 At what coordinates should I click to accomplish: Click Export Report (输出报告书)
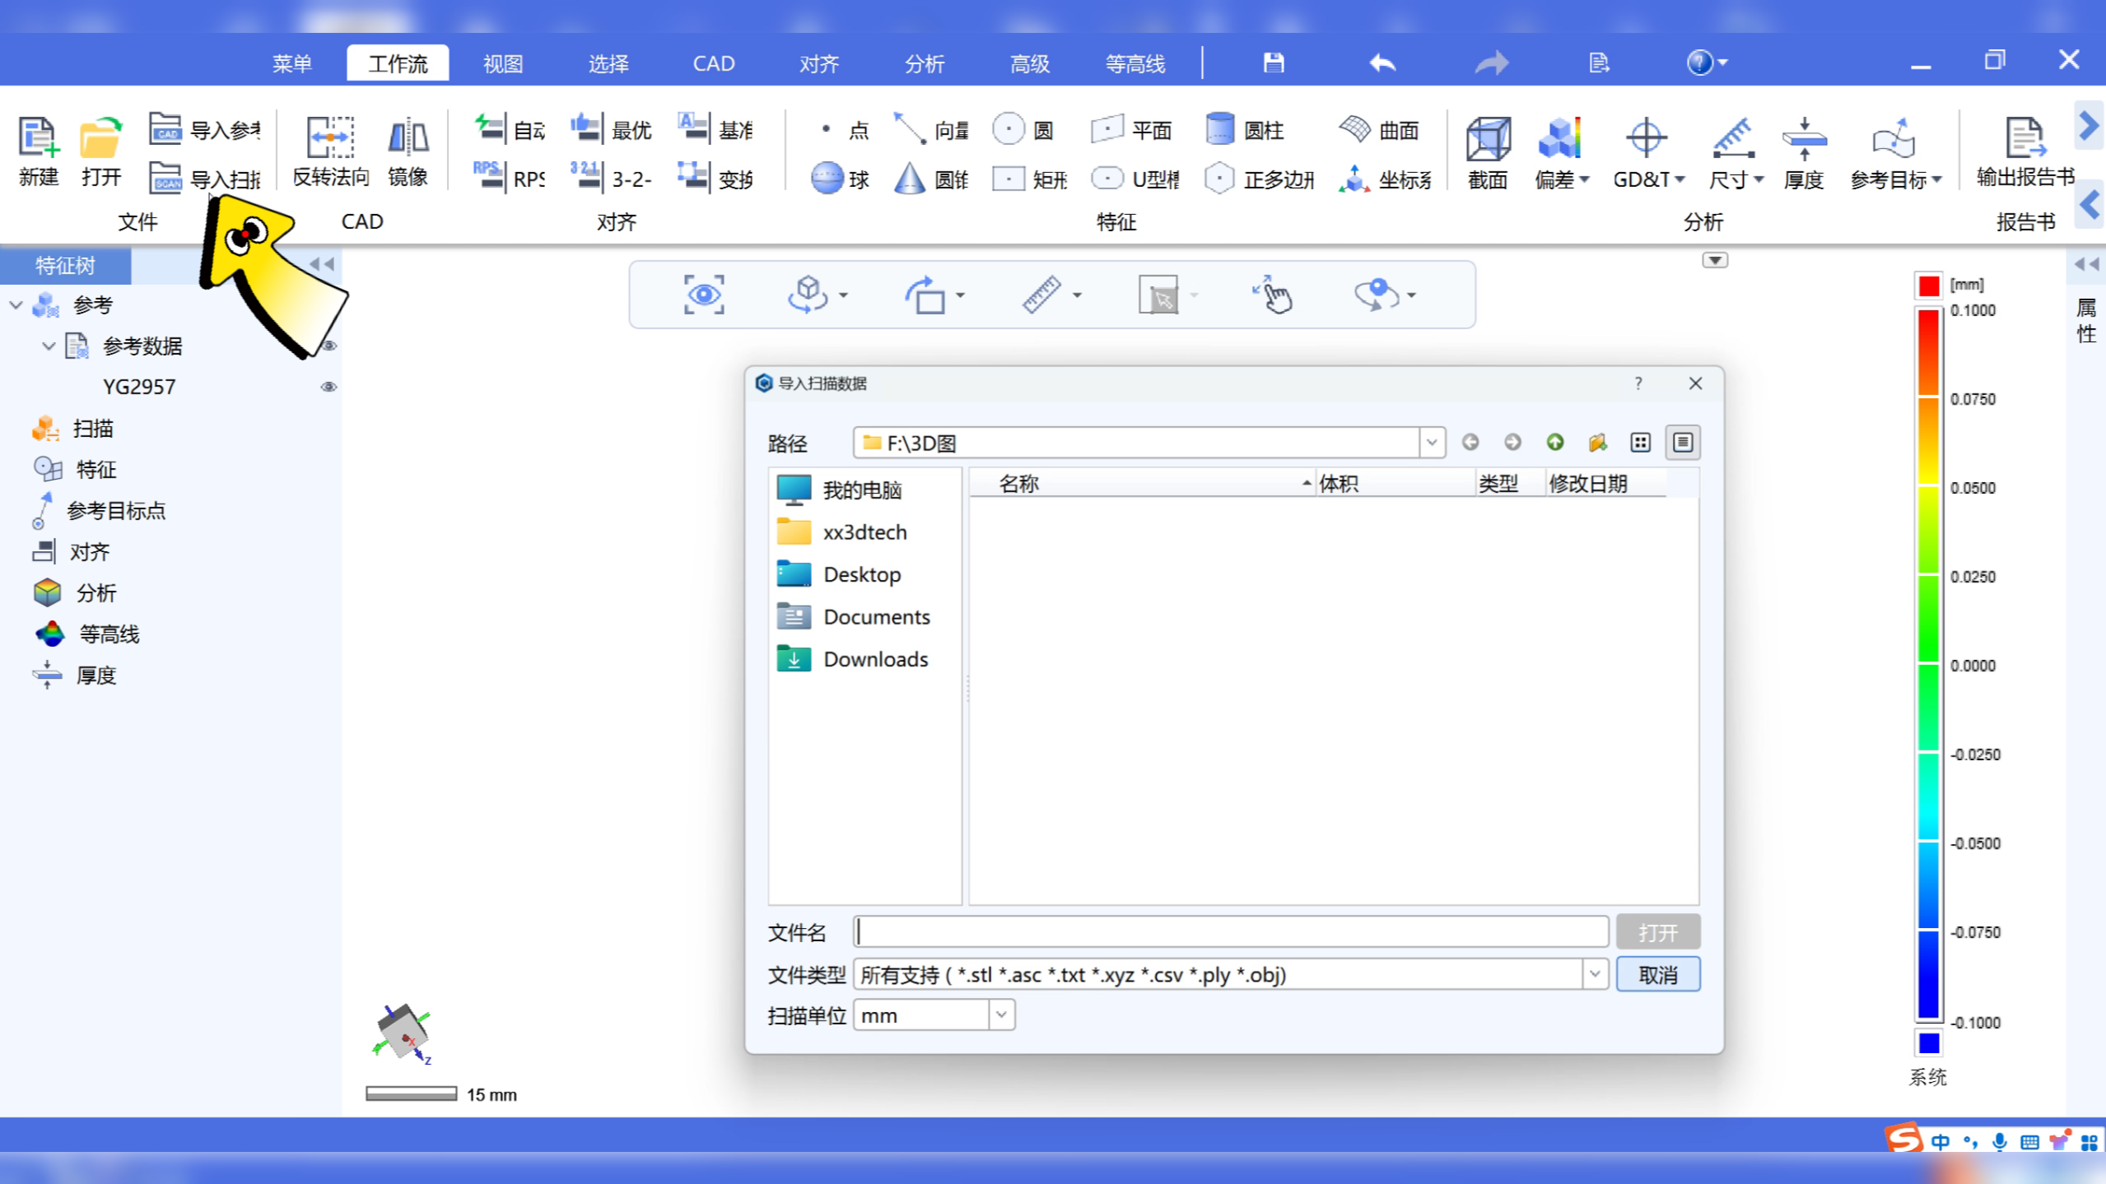2024,151
